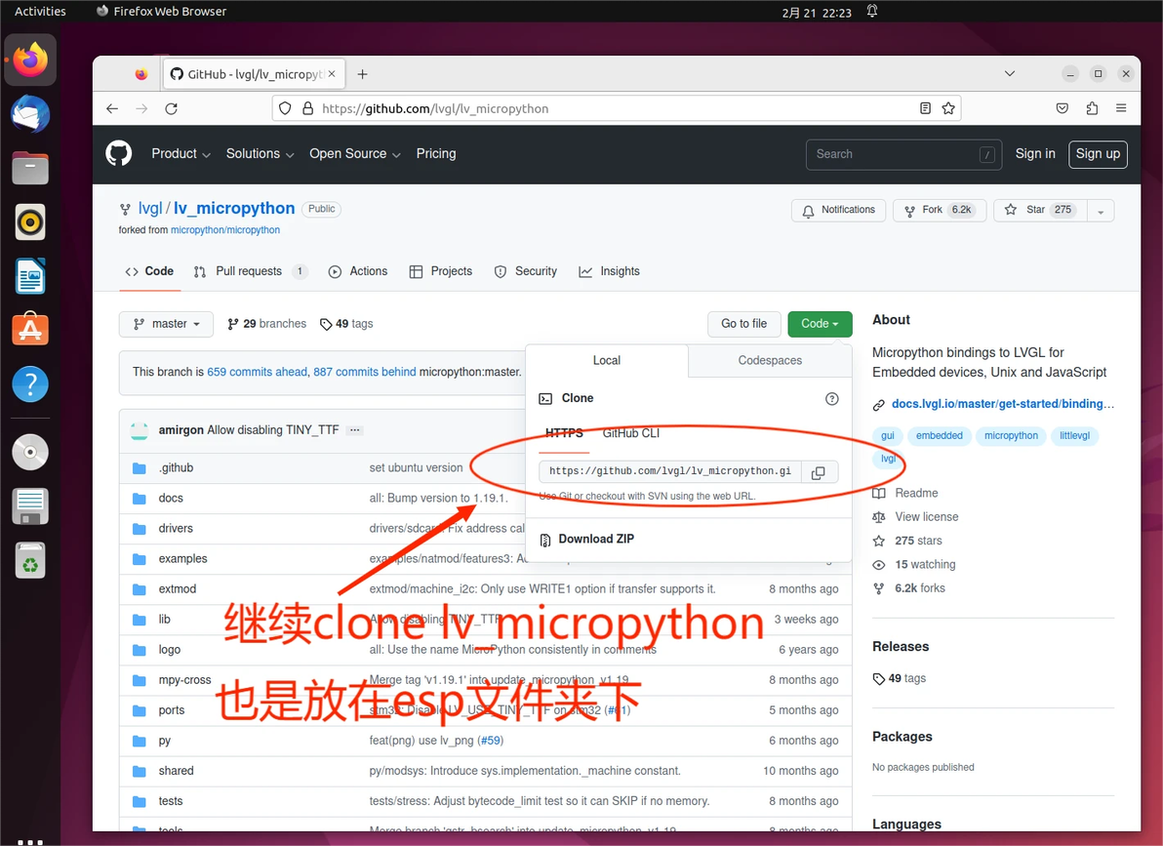Copy the clone URL to clipboard
The height and width of the screenshot is (846, 1163).
coord(819,472)
